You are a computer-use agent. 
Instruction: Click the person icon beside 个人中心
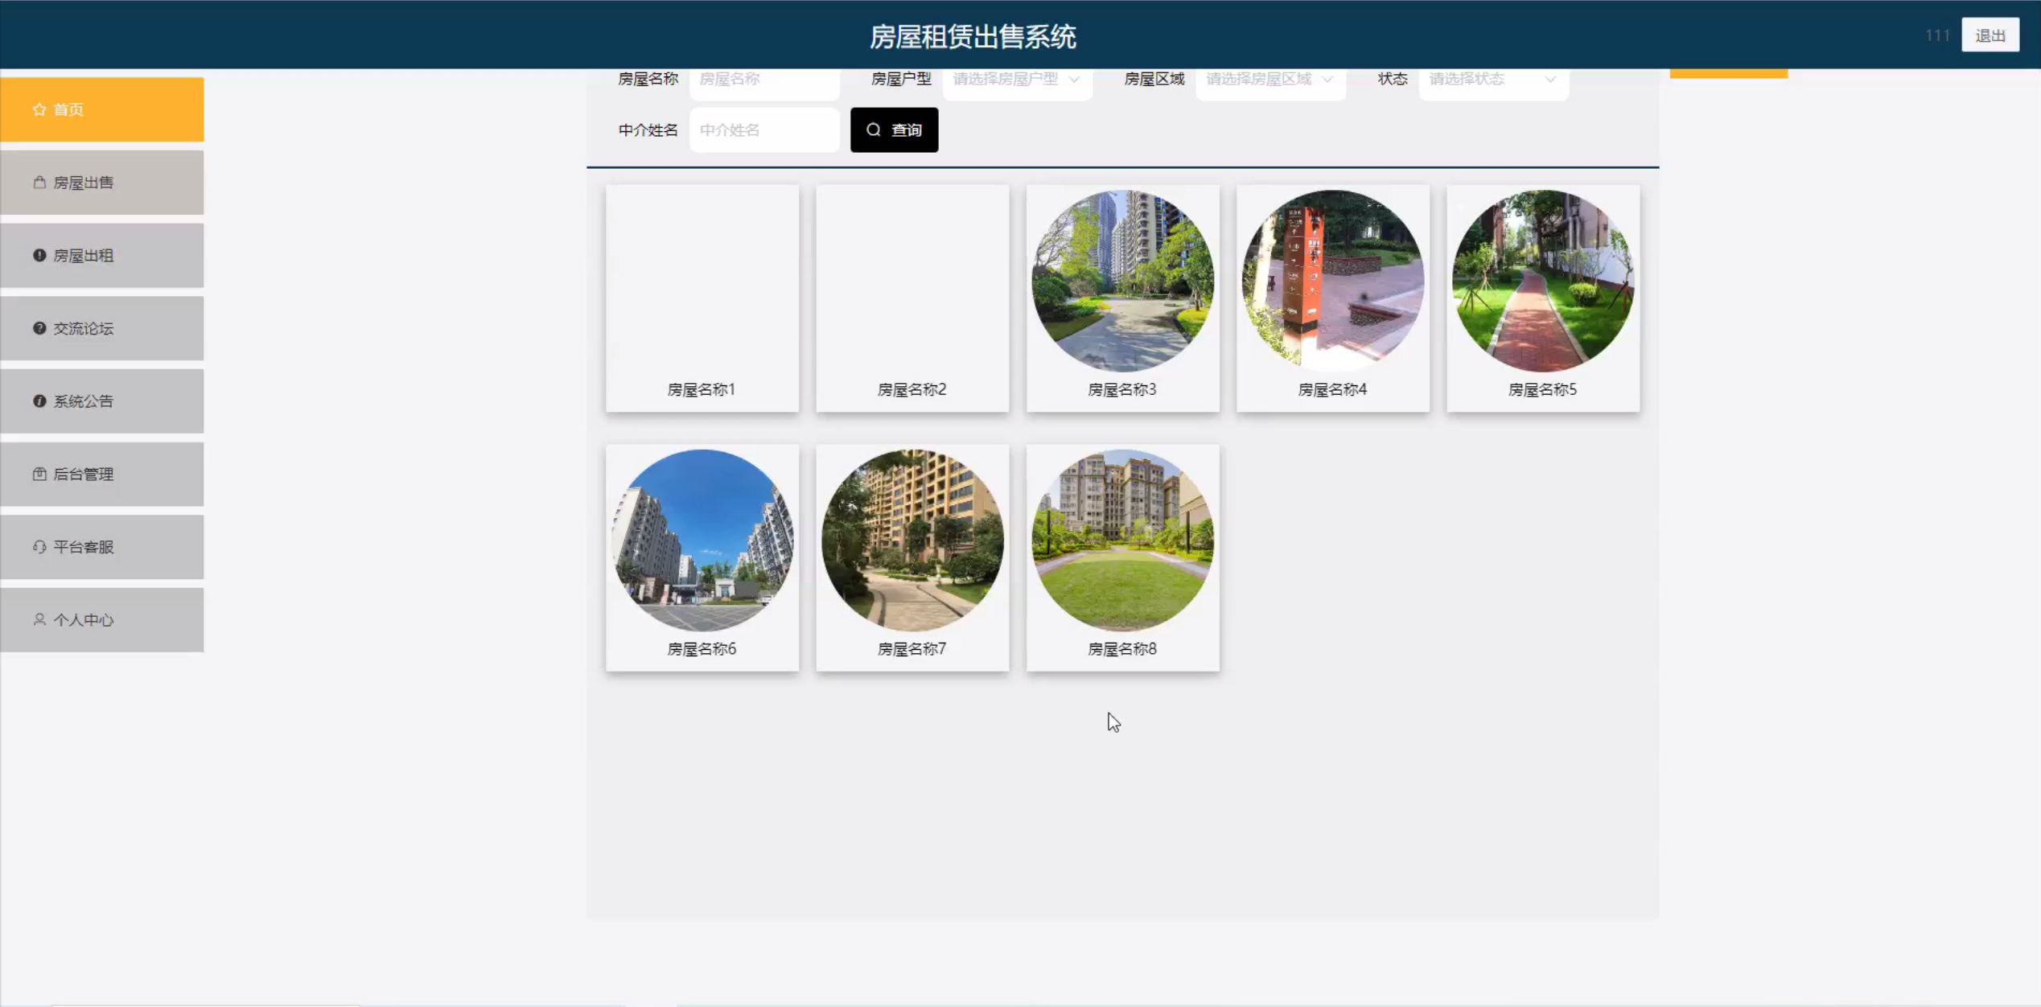pyautogui.click(x=39, y=619)
